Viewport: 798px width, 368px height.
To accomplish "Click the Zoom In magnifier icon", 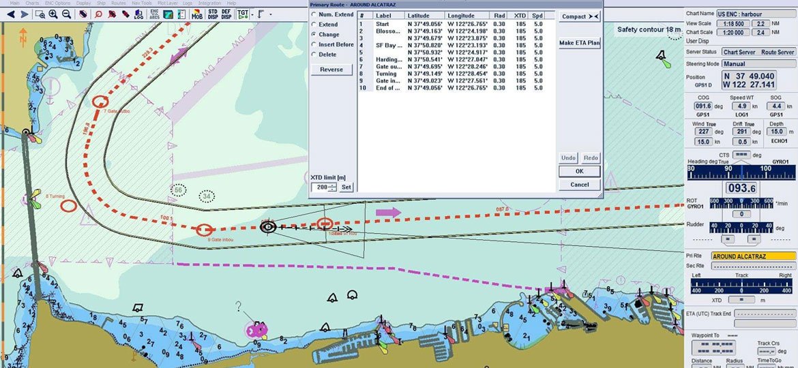I will pos(53,14).
